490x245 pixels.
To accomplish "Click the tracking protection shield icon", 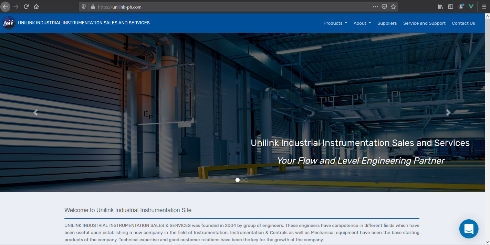I will click(84, 7).
